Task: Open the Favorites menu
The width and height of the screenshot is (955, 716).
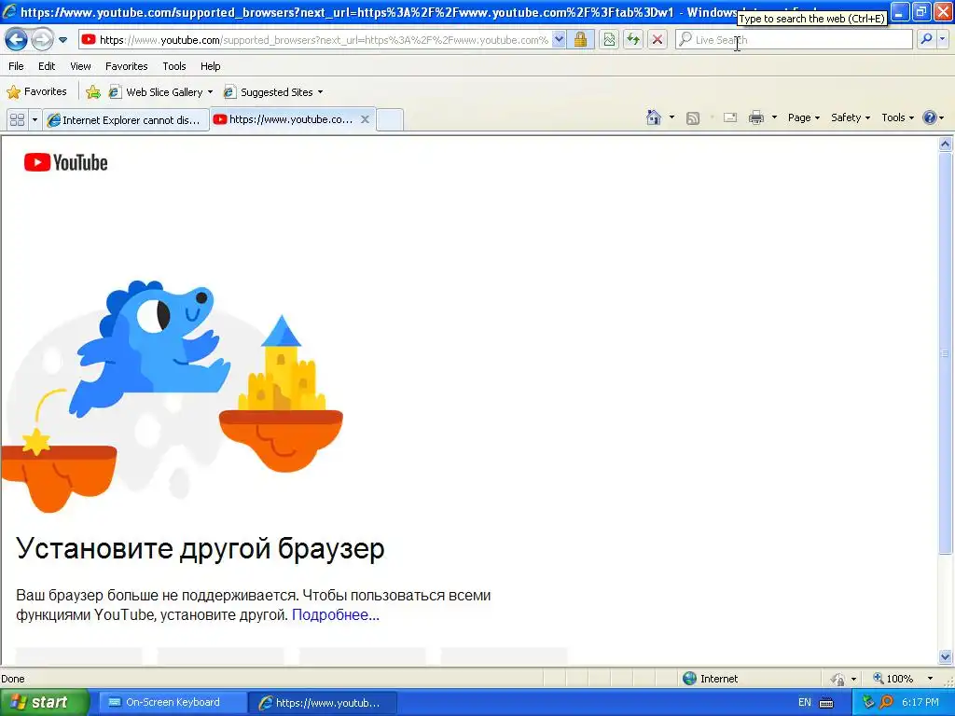Action: pos(126,66)
